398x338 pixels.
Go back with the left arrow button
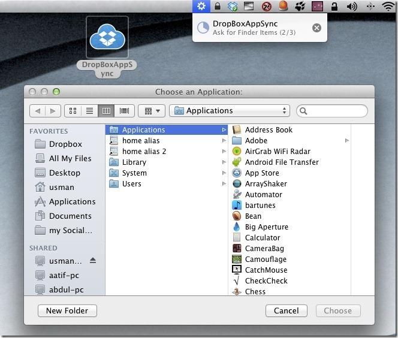click(38, 111)
